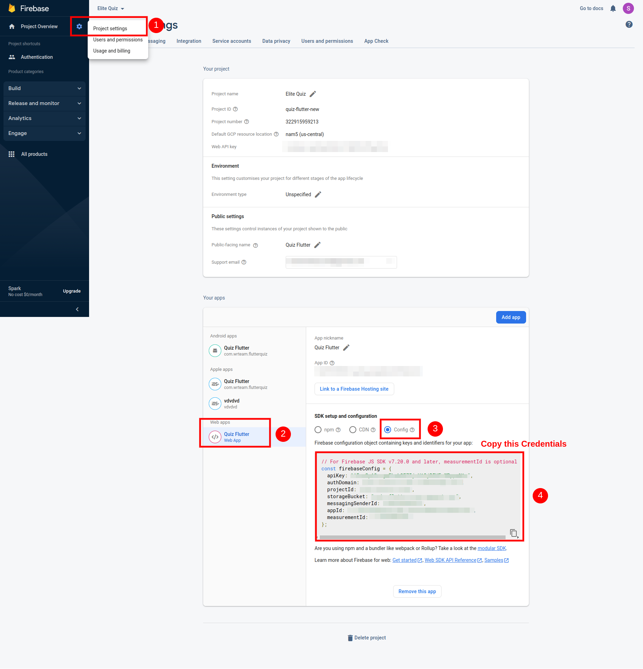The width and height of the screenshot is (643, 669).
Task: Copy the firebaseConfig using the copy icon
Action: click(514, 533)
